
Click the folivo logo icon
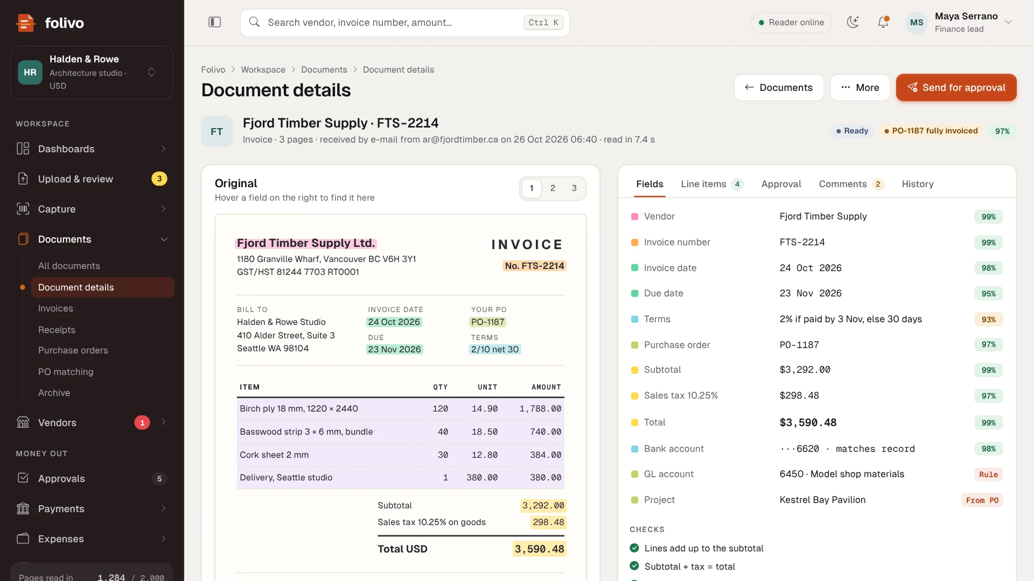[x=25, y=23]
